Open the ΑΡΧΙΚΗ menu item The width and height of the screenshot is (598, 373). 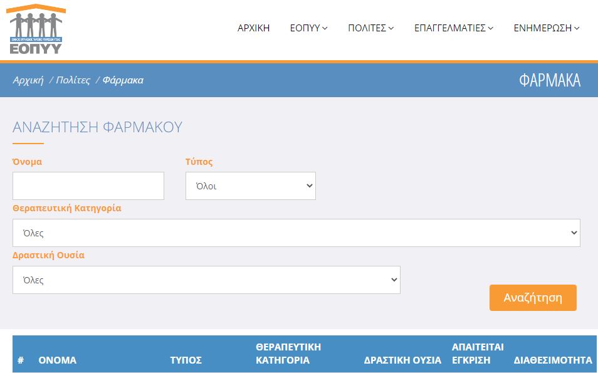click(x=253, y=28)
